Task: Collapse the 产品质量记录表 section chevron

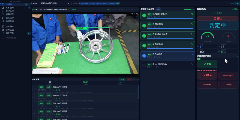Action: click(x=237, y=56)
